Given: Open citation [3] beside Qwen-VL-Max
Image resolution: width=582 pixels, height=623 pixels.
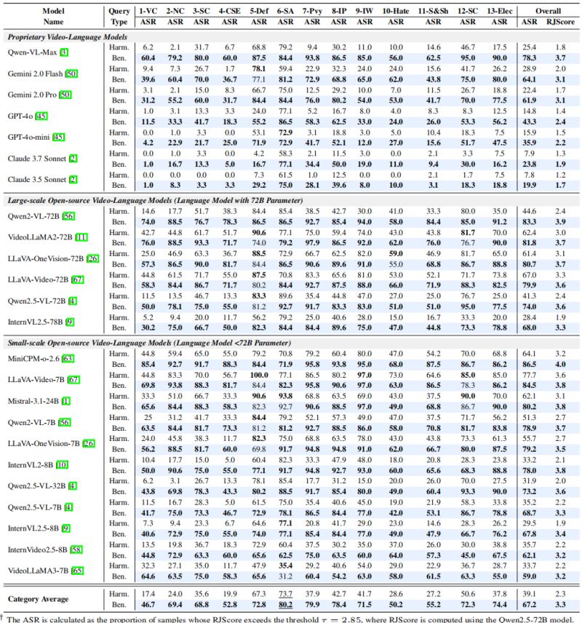Looking at the screenshot, I should click(x=64, y=52).
